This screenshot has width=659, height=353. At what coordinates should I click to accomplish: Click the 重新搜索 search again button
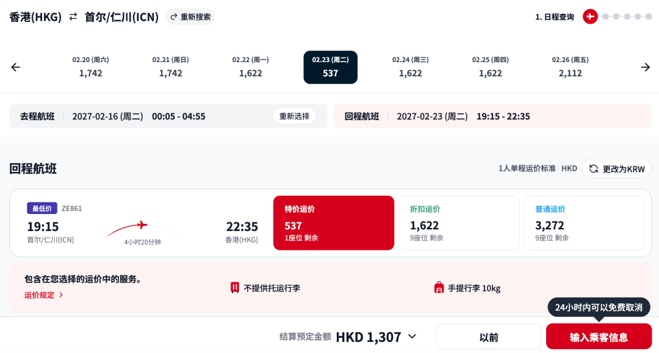190,17
